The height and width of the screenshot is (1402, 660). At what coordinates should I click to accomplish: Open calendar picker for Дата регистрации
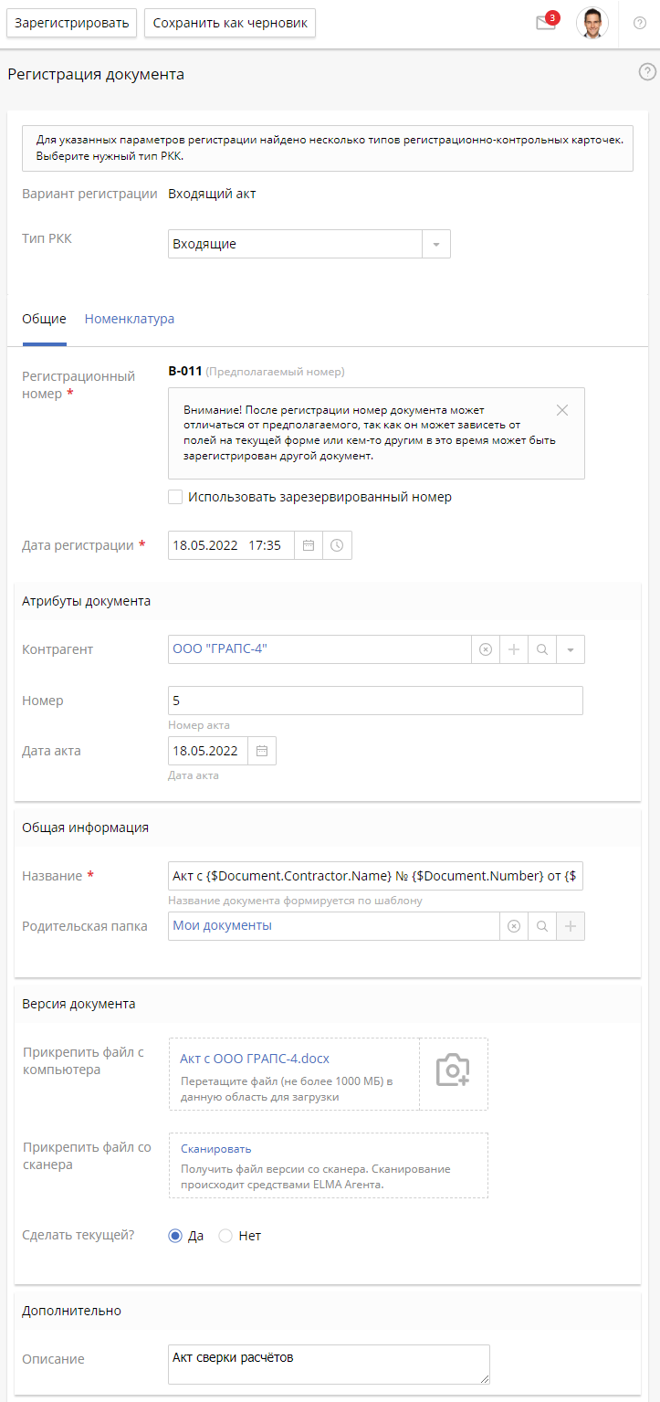(x=308, y=545)
